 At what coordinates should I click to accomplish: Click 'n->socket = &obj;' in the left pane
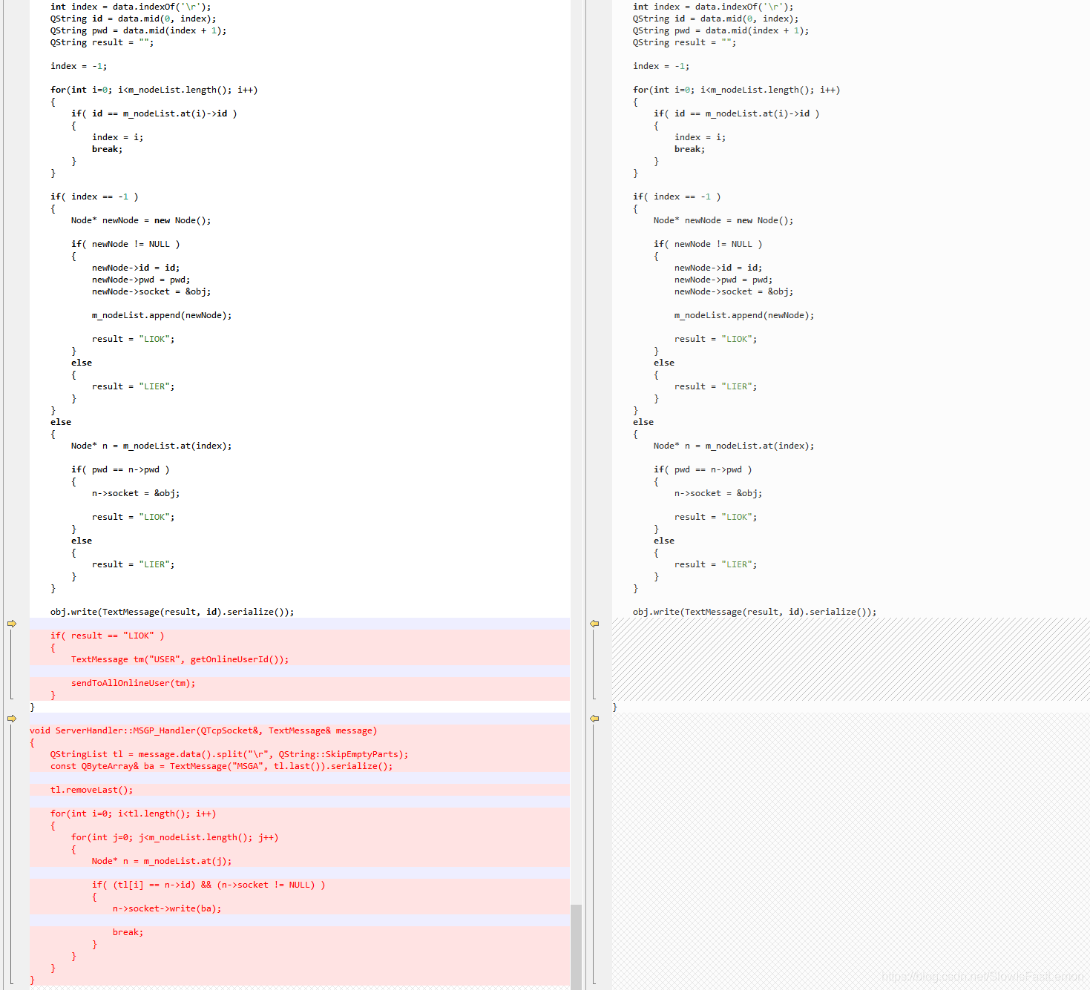click(136, 493)
